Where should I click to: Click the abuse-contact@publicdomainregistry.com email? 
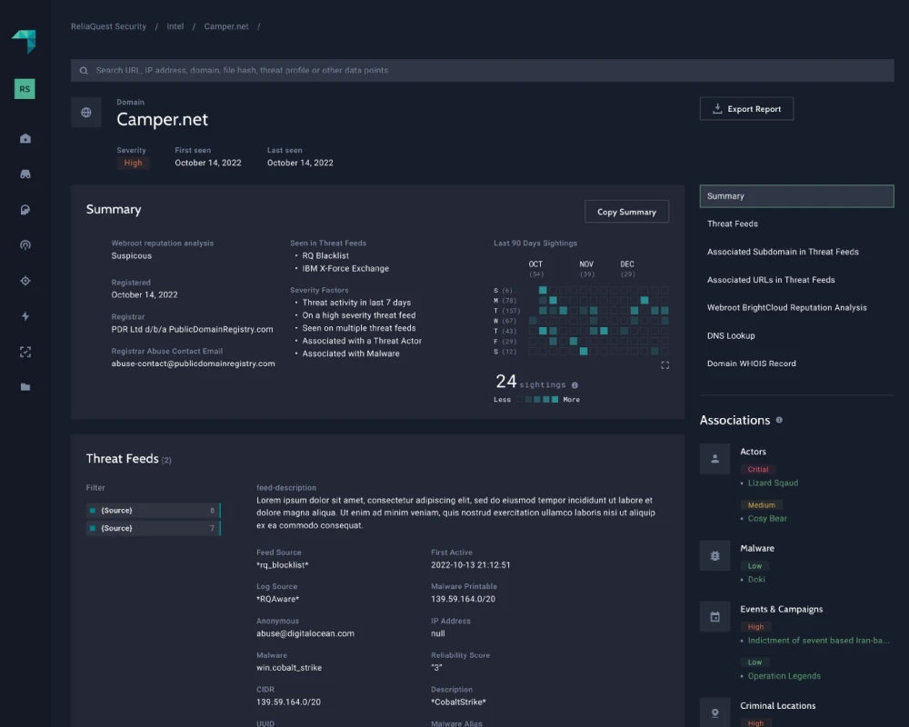coord(193,363)
